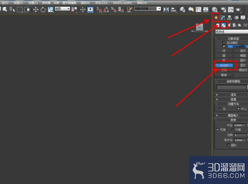This screenshot has width=248, height=184.
Task: Click the 线 shape button
Action: [x=224, y=51]
